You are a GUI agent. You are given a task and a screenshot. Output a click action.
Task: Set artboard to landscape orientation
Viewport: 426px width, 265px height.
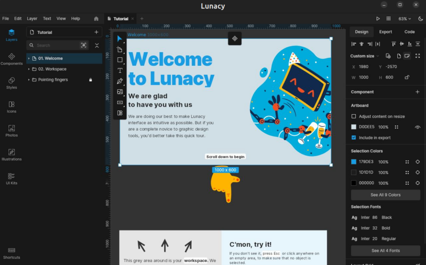pos(407,56)
